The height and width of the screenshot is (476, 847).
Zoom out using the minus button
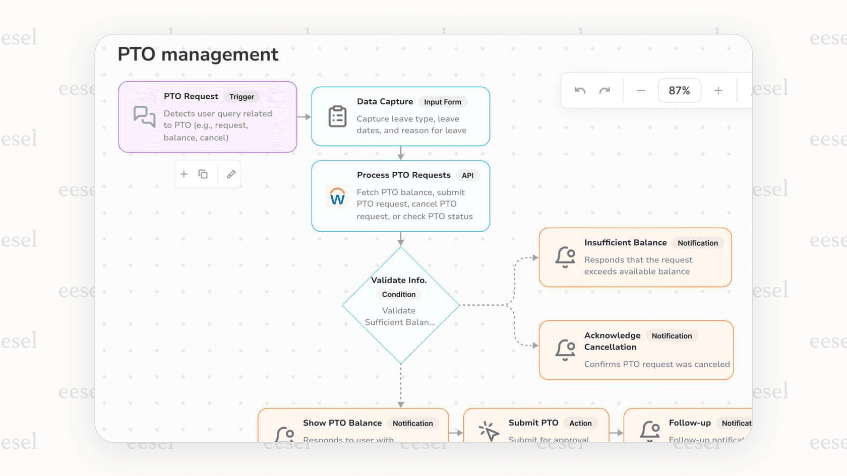pyautogui.click(x=641, y=90)
